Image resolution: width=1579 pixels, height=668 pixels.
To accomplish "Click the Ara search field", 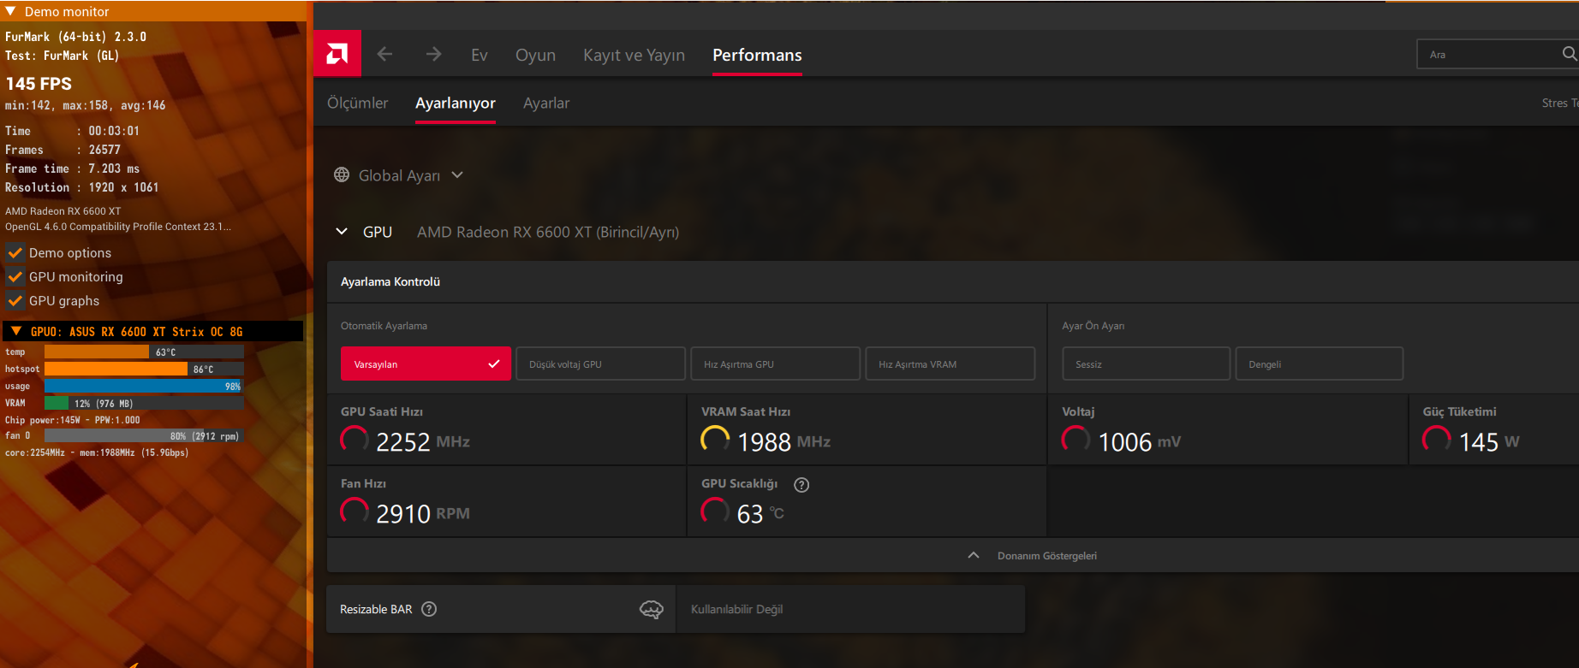I will [x=1498, y=54].
